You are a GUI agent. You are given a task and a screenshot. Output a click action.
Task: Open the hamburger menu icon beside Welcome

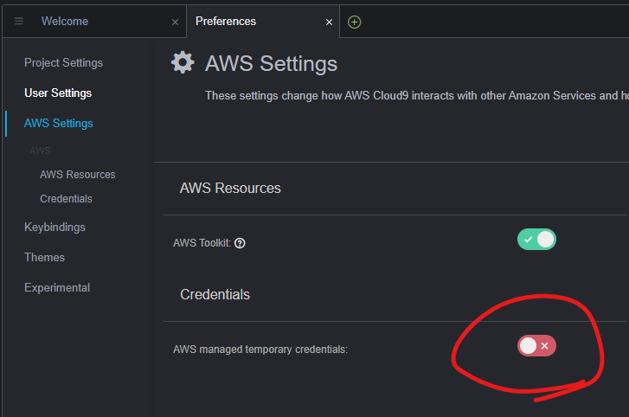tap(19, 22)
